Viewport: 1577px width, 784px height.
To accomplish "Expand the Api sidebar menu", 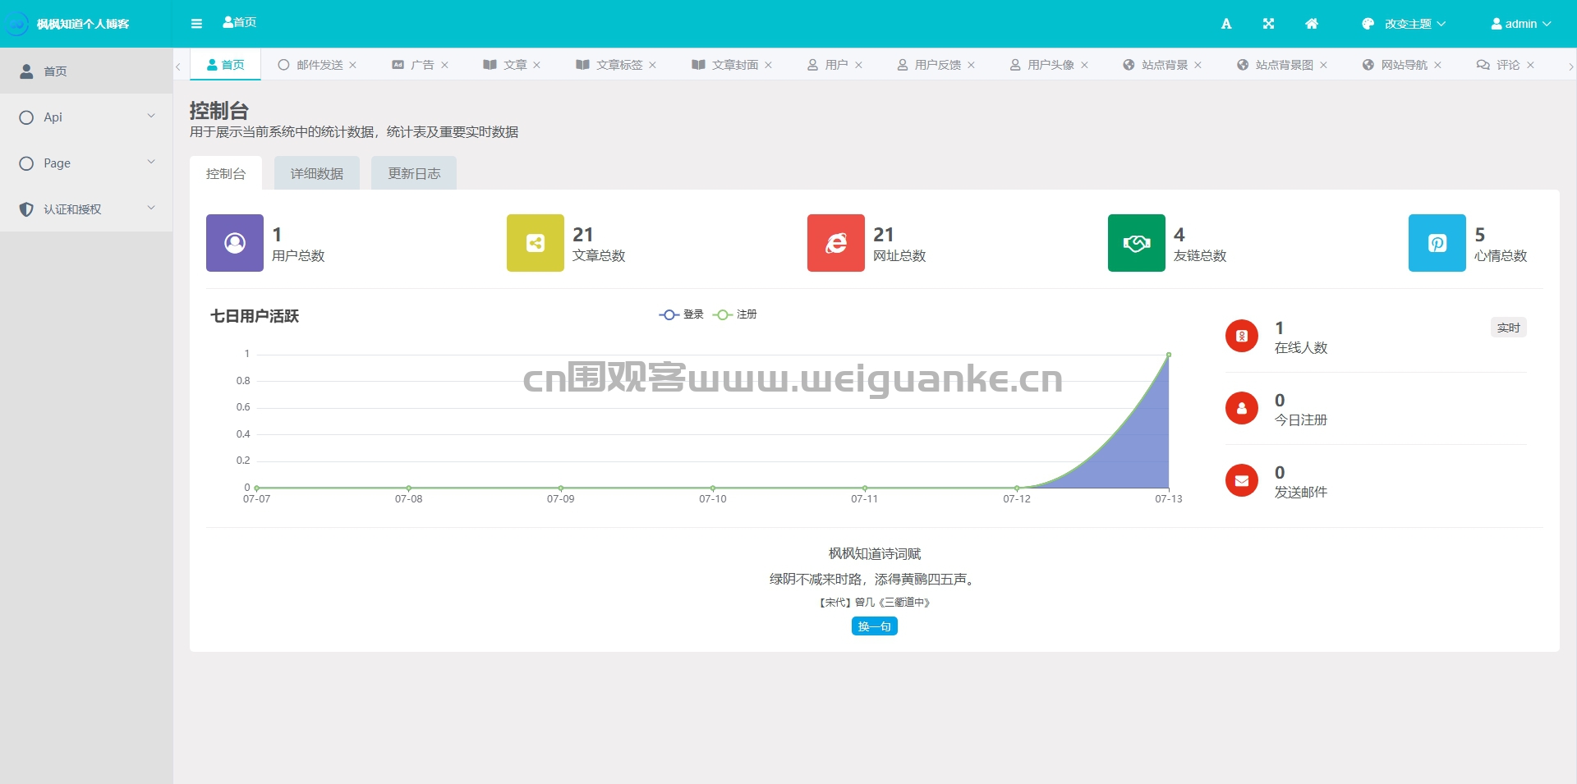I will 86,117.
